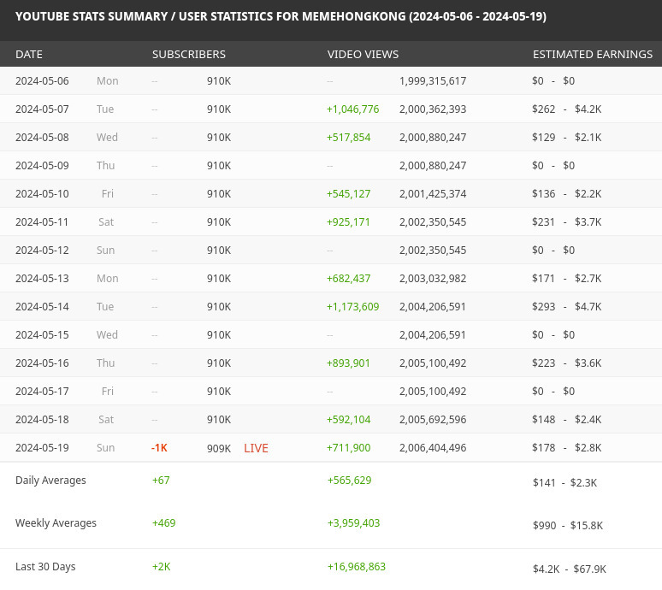The width and height of the screenshot is (662, 590).
Task: Select weekly average views +3,959,403
Action: (x=353, y=523)
